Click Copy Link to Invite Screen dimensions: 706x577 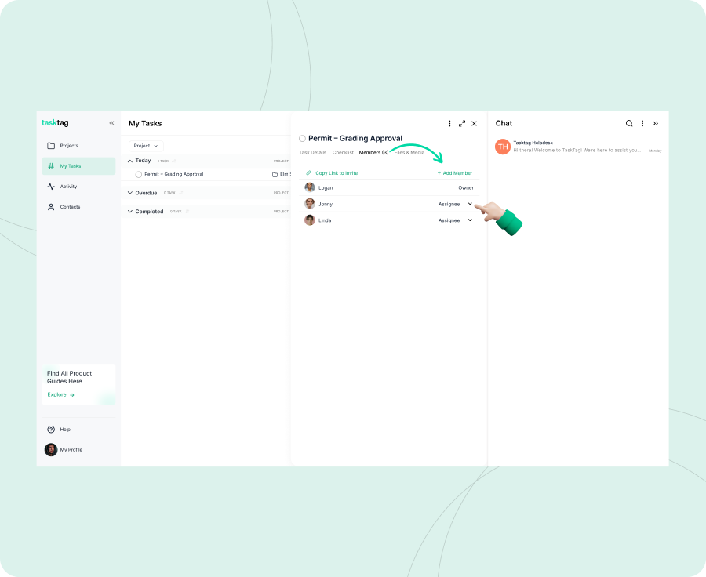coord(337,172)
